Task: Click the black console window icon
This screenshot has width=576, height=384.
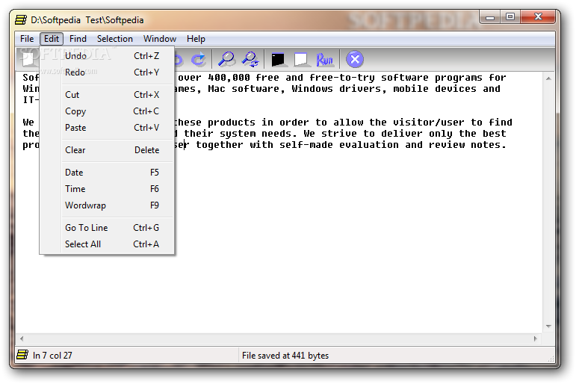Action: [278, 60]
